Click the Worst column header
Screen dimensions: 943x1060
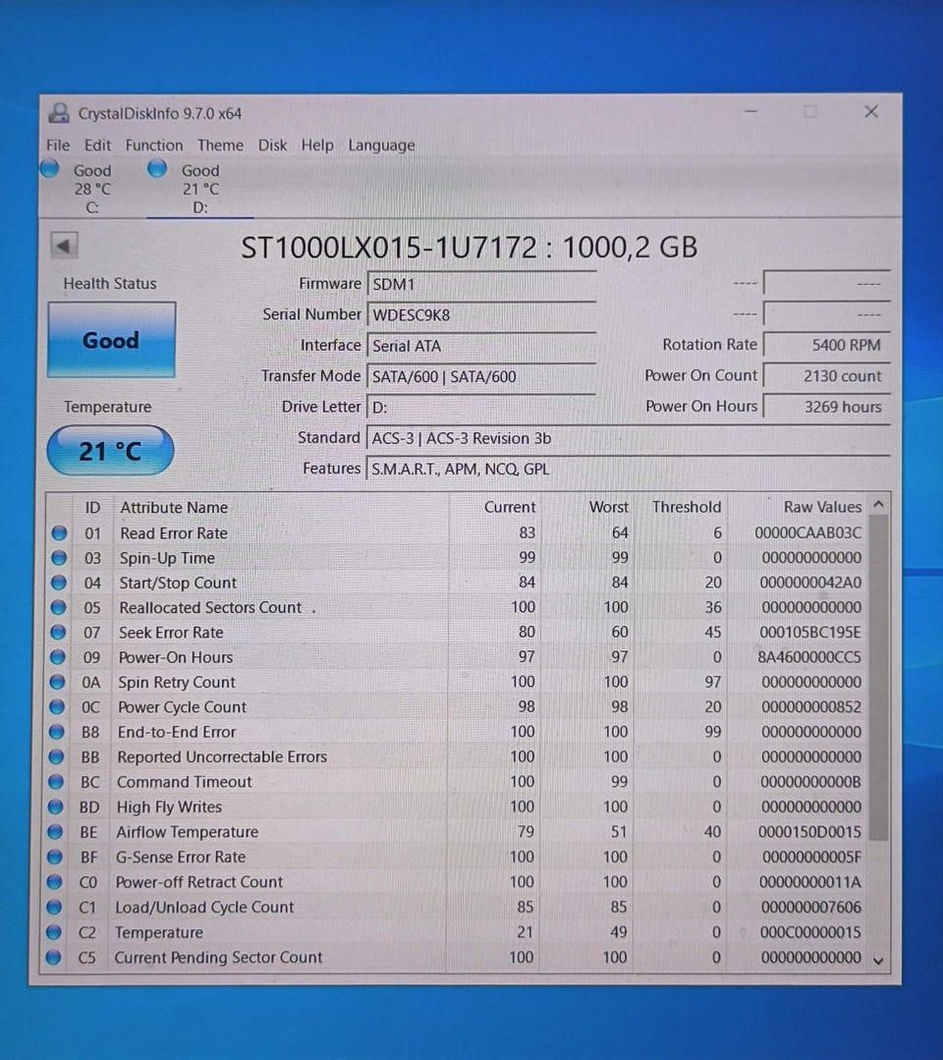tap(608, 507)
